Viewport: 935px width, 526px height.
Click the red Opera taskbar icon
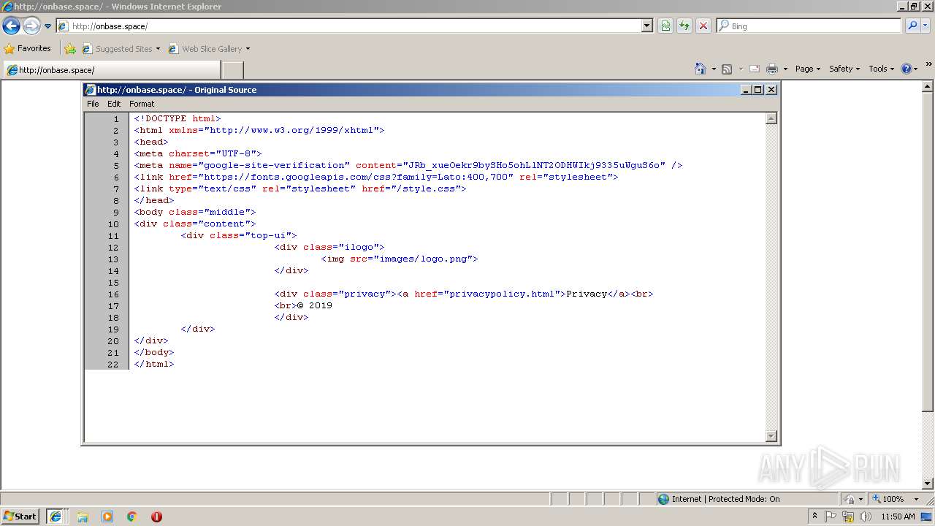tap(156, 517)
